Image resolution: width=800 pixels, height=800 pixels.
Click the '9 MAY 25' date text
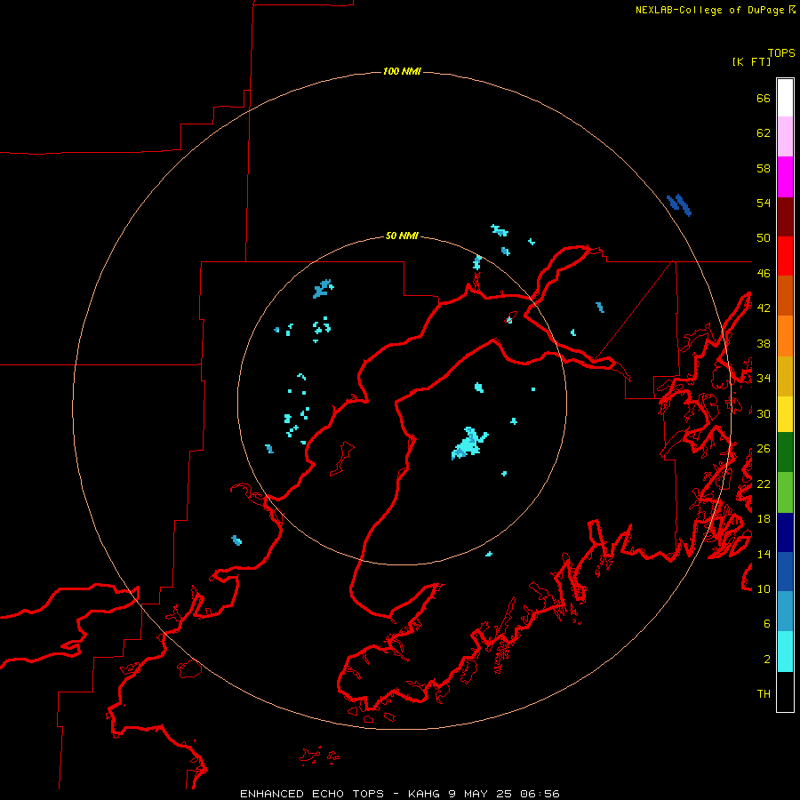[480, 794]
